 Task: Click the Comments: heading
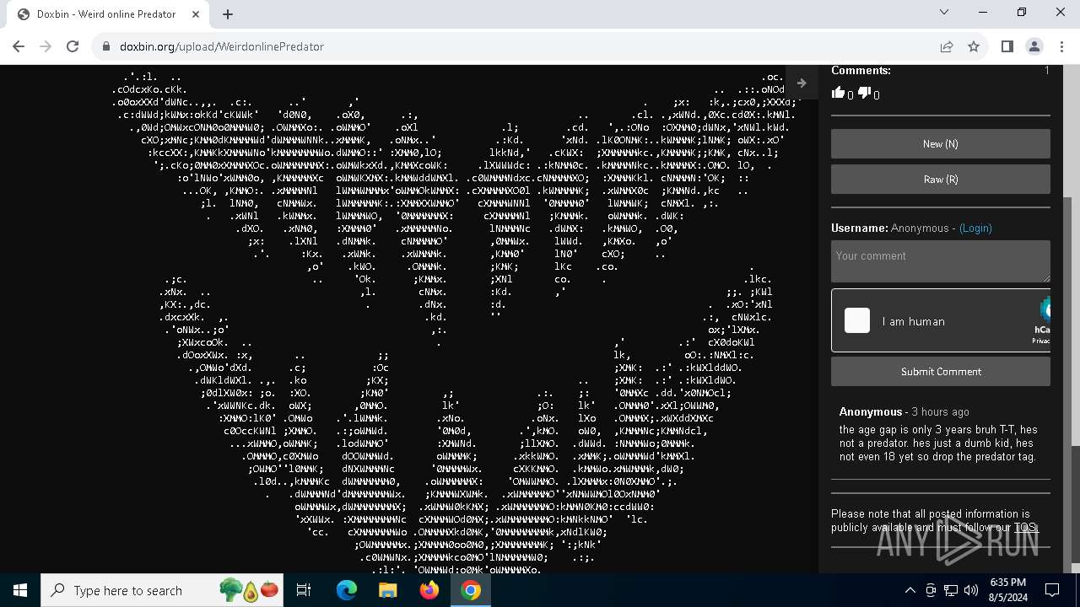click(x=861, y=71)
